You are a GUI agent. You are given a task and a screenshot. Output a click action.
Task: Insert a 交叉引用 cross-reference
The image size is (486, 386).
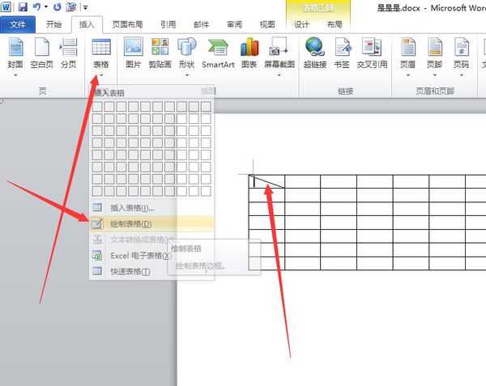[372, 53]
